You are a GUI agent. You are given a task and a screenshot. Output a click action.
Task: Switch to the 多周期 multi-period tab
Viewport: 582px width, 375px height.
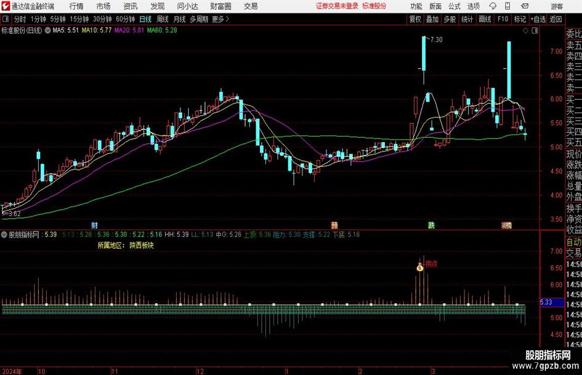199,19
